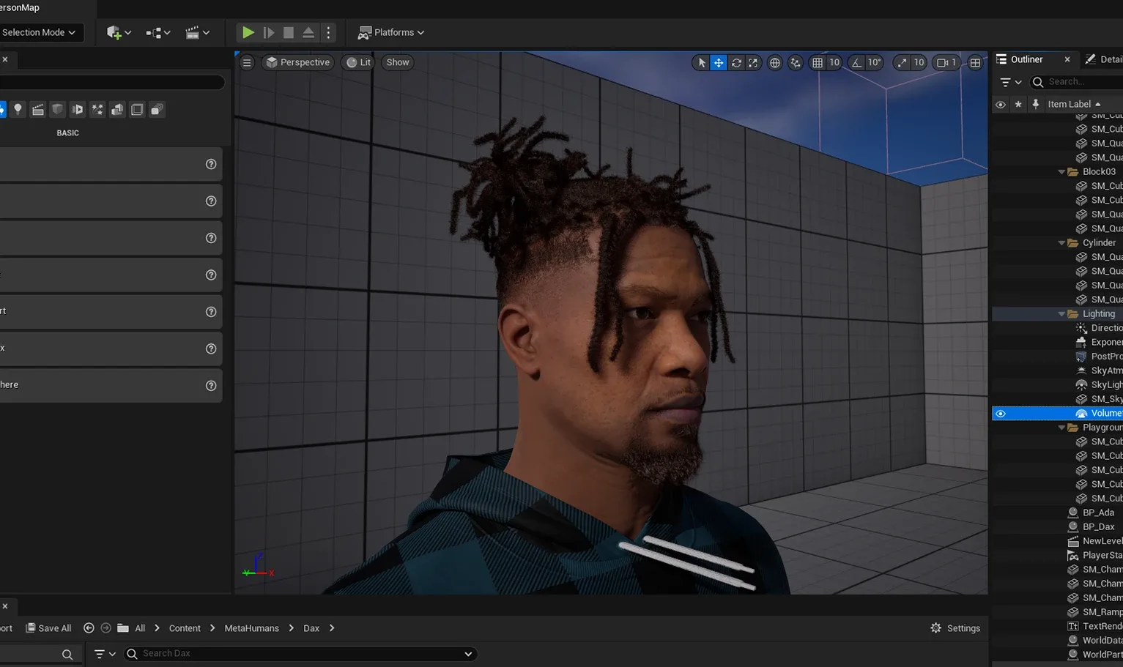Open the Perspective view dropdown

[297, 62]
